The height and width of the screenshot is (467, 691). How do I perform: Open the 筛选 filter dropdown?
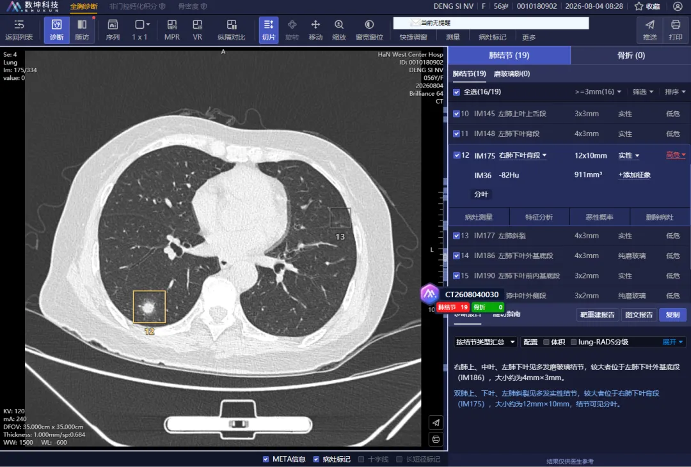click(x=643, y=91)
